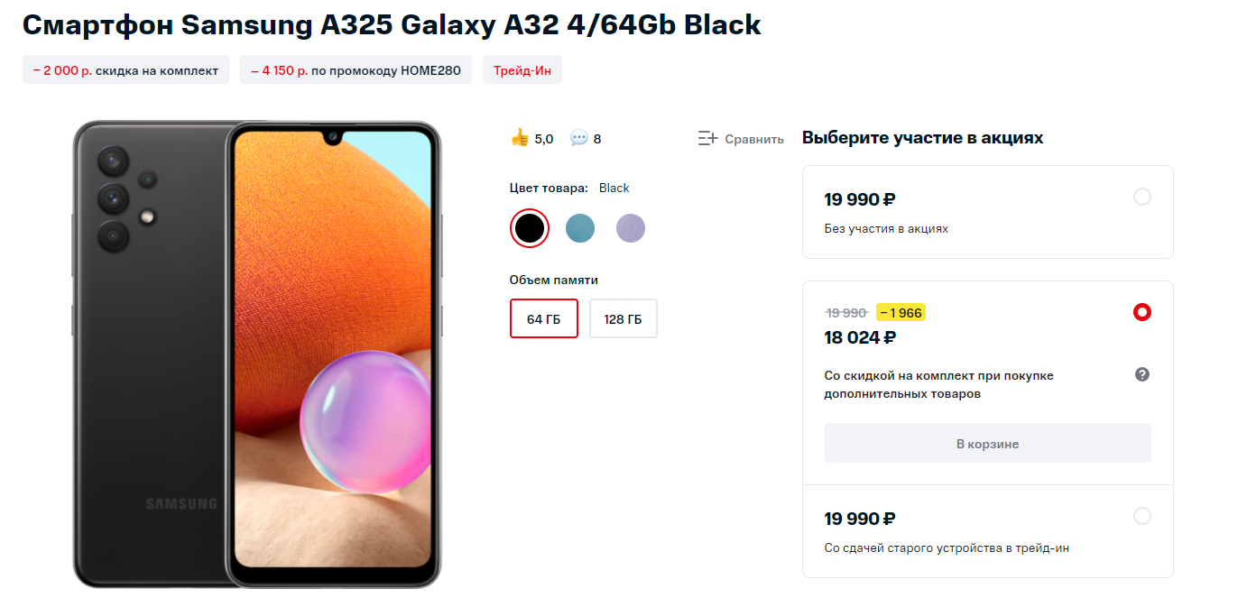The height and width of the screenshot is (598, 1247).
Task: Select the no-promotion 19 990 ₽ option
Action: (1141, 197)
